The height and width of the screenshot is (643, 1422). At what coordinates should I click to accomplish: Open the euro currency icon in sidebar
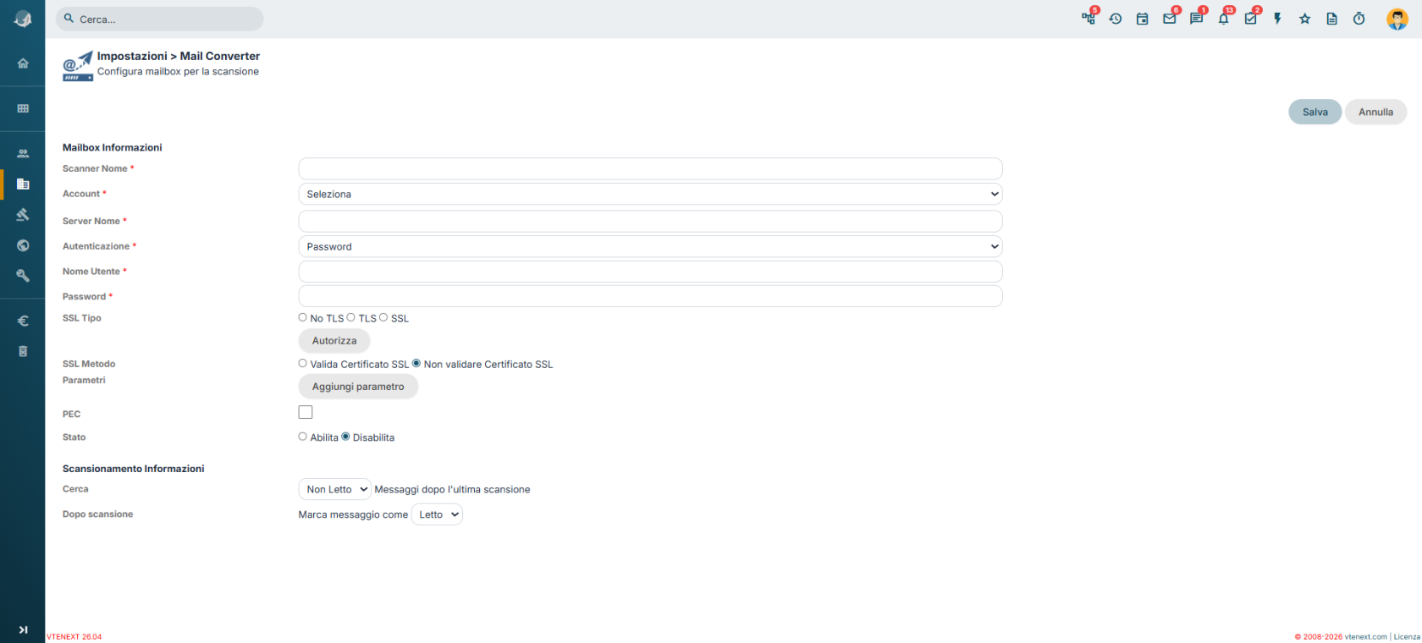[x=23, y=321]
